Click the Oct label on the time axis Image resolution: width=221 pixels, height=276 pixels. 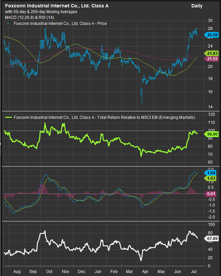[49, 271]
